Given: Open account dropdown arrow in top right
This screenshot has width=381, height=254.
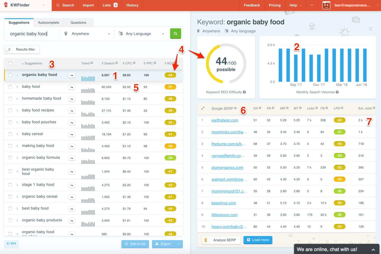Looking at the screenshot, I should click(x=377, y=5).
